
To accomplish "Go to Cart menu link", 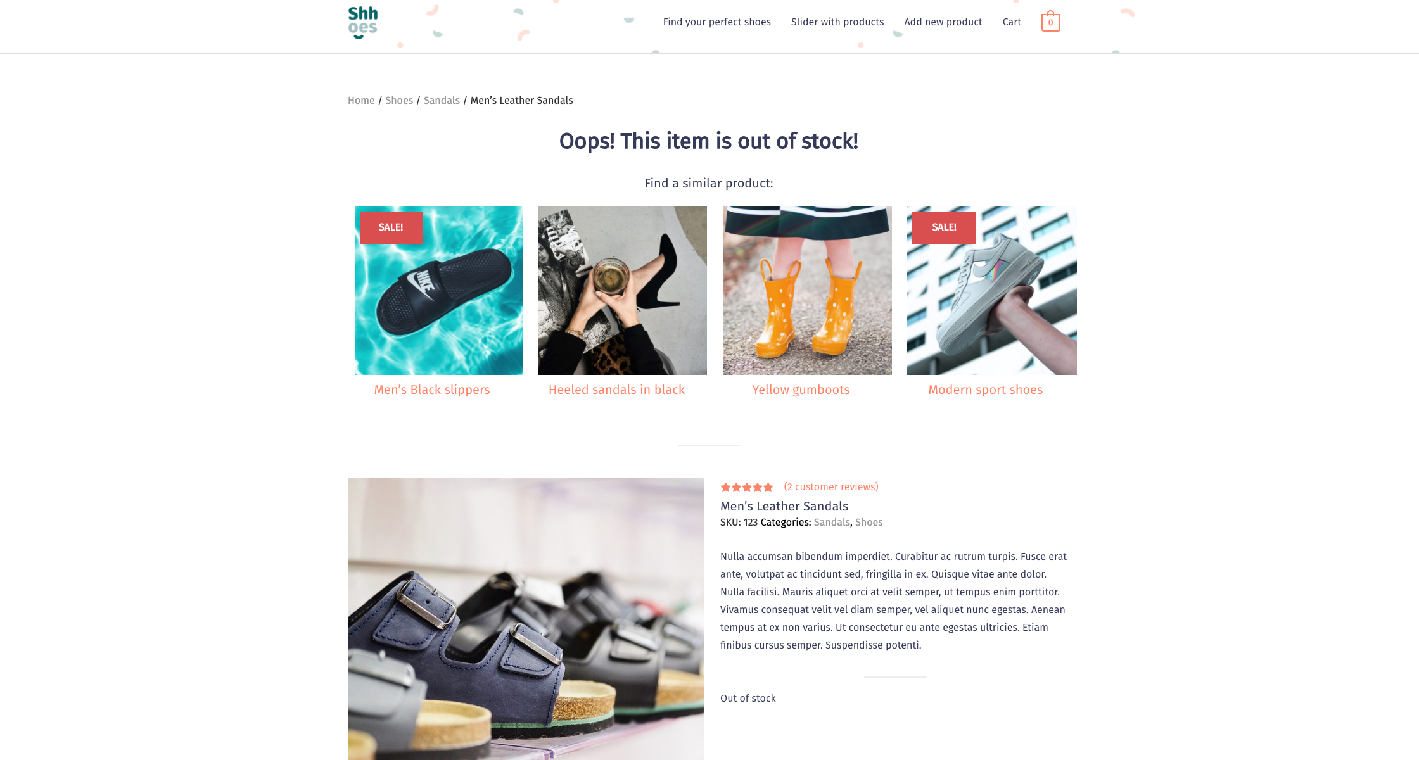I will point(1012,22).
